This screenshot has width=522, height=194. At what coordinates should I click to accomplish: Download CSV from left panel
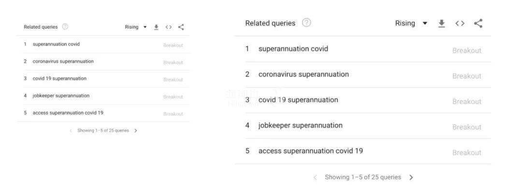pos(156,27)
